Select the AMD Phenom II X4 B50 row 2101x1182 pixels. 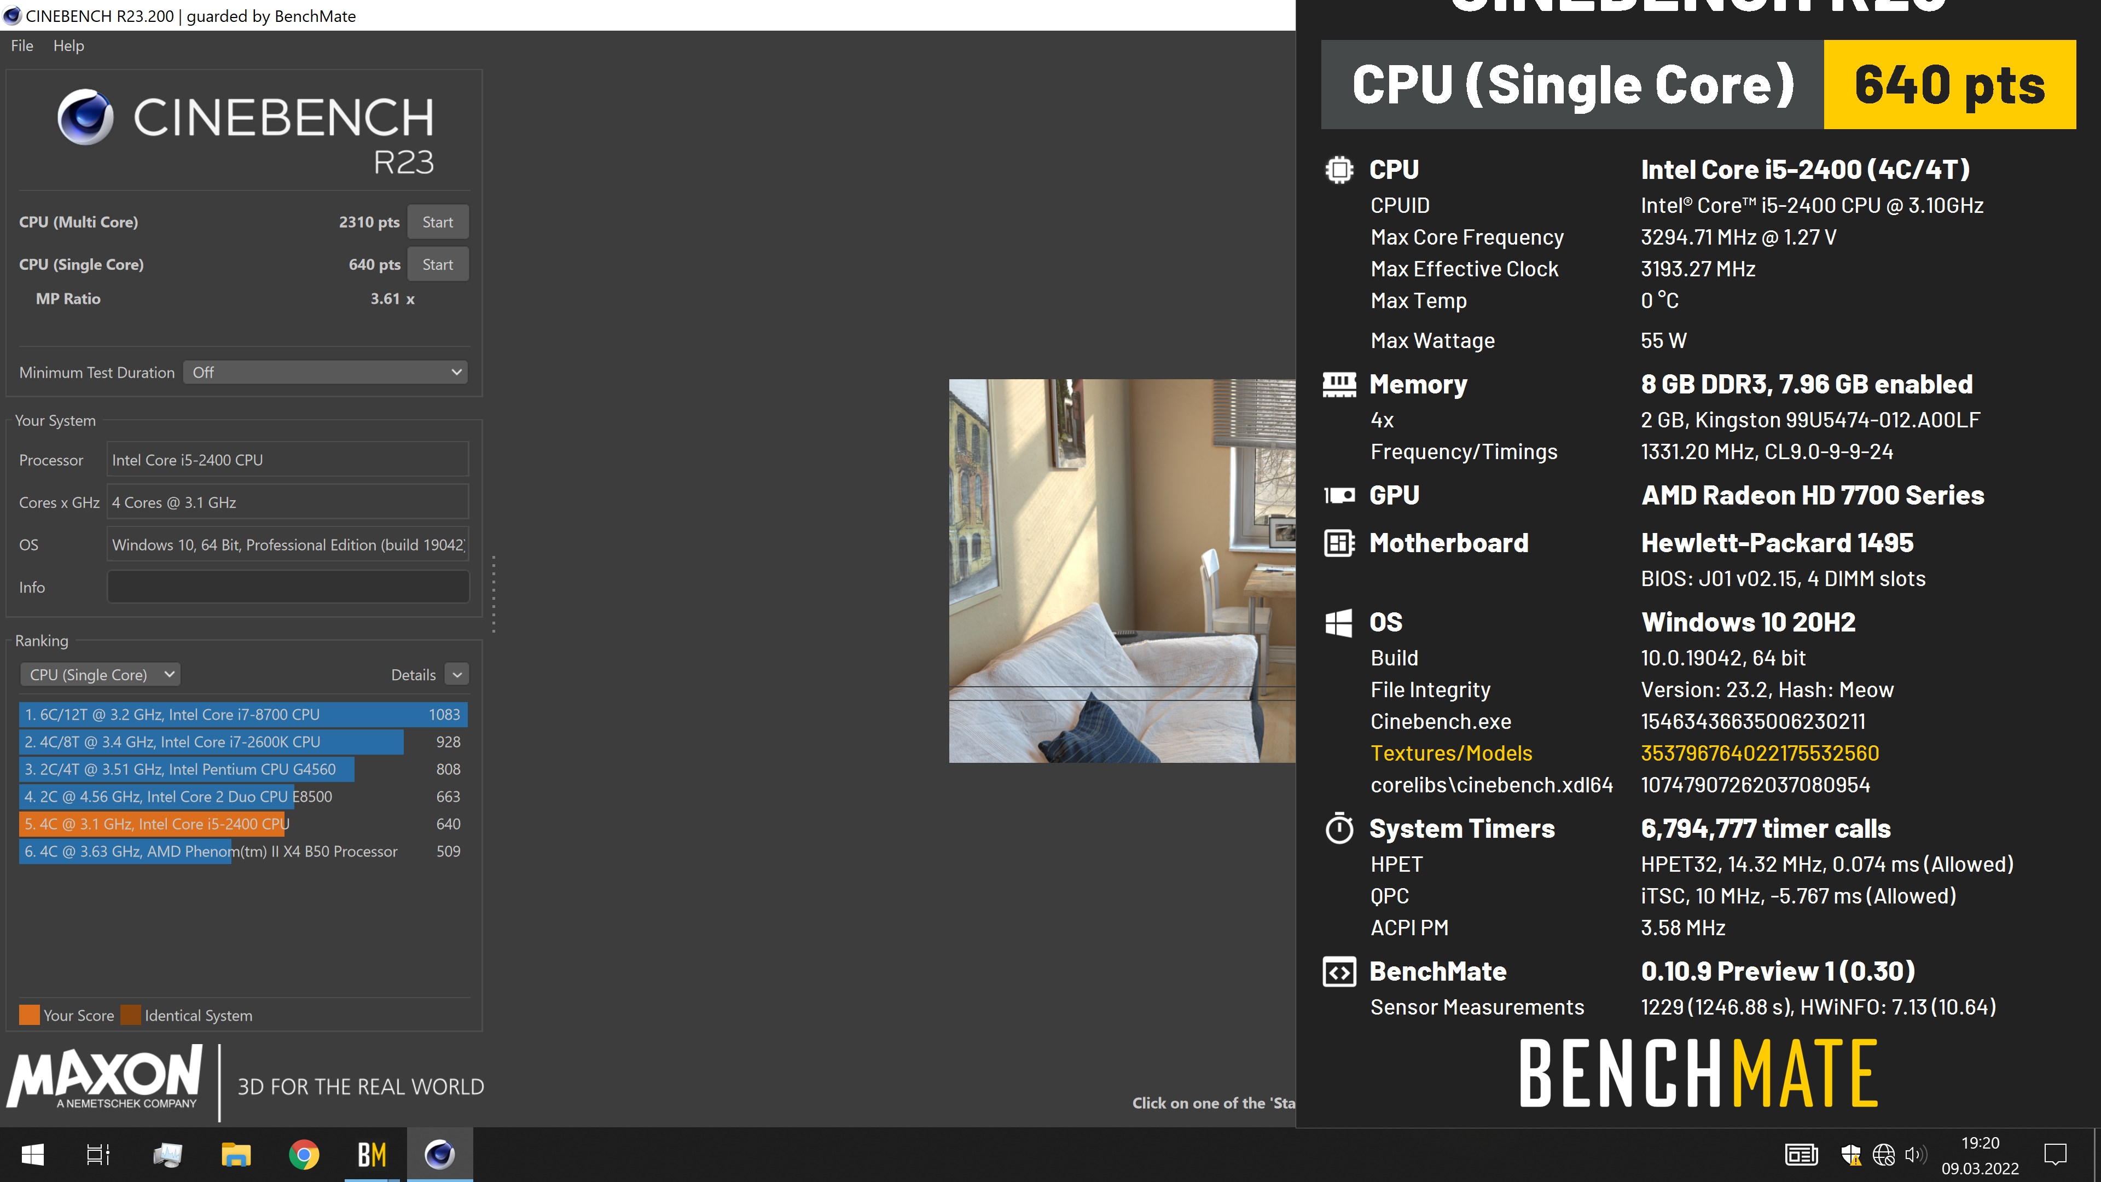[x=243, y=851]
